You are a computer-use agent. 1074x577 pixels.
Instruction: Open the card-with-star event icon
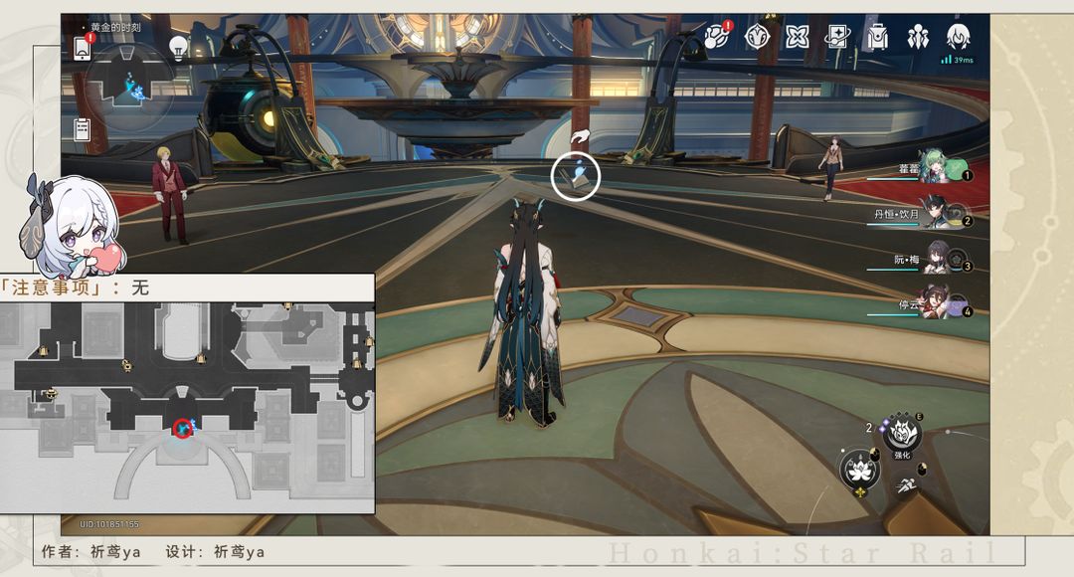[837, 37]
